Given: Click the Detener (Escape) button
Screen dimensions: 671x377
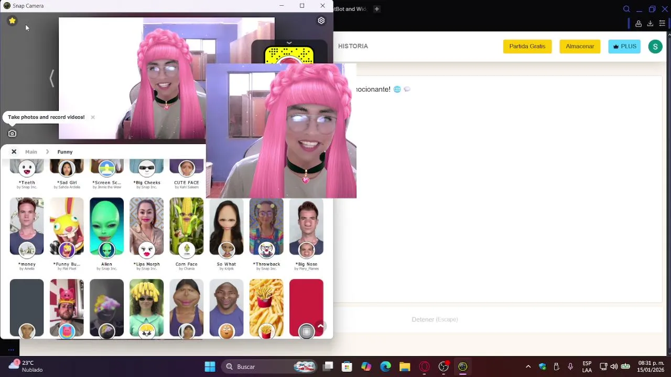Looking at the screenshot, I should (x=435, y=319).
